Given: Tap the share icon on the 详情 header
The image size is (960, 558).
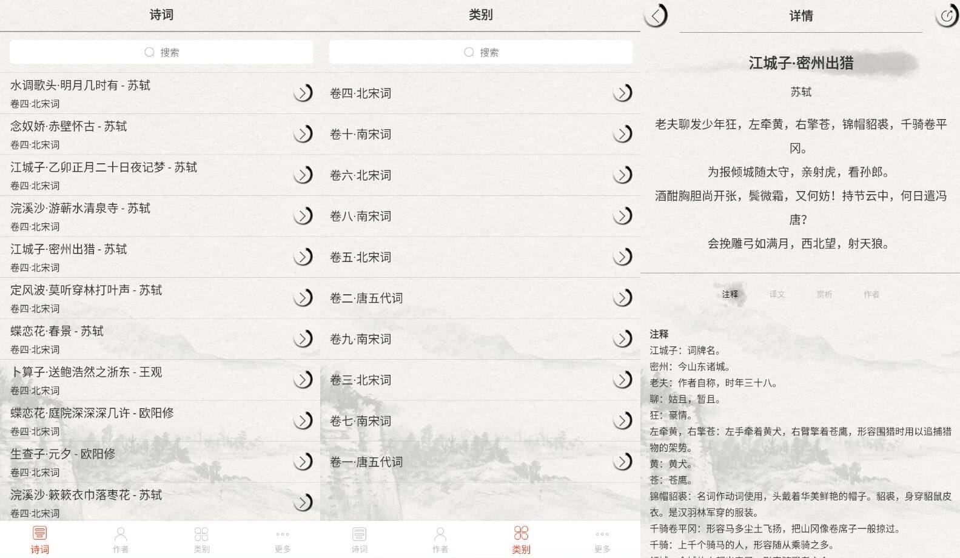Looking at the screenshot, I should tap(947, 16).
